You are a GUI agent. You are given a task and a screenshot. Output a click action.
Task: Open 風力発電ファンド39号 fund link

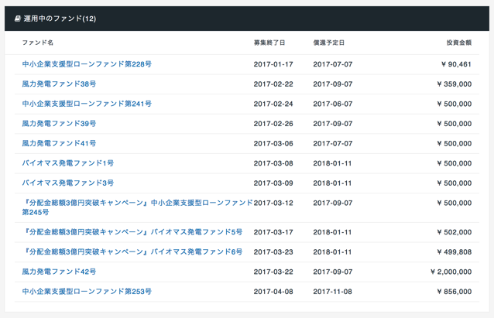tap(59, 124)
